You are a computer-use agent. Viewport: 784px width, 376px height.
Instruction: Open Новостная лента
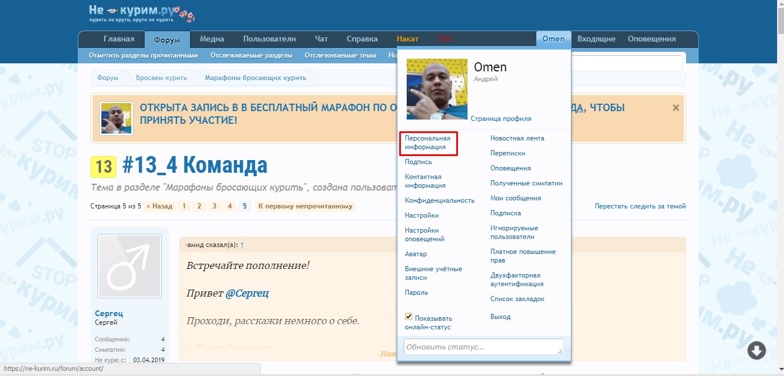[517, 138]
